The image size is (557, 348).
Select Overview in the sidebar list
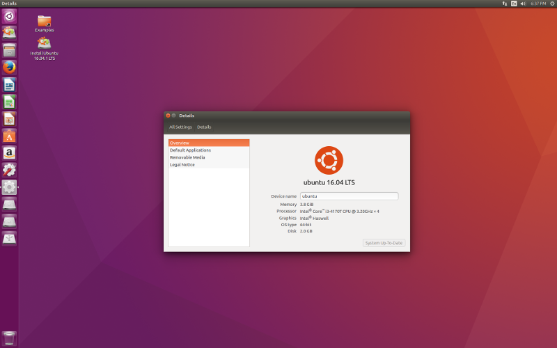[209, 143]
